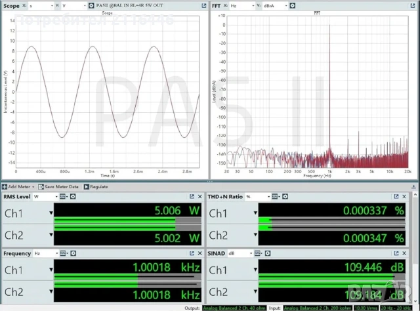420x311 pixels.
Task: Close the RMS Level meter
Action: point(201,197)
